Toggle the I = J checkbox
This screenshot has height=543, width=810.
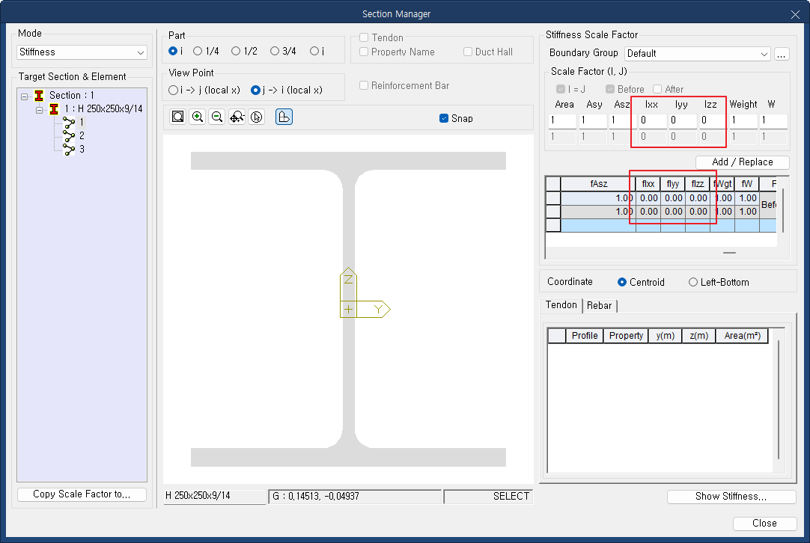(x=561, y=89)
